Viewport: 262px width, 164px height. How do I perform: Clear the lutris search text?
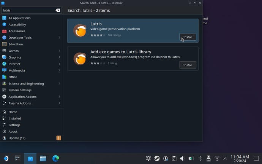click(x=58, y=10)
